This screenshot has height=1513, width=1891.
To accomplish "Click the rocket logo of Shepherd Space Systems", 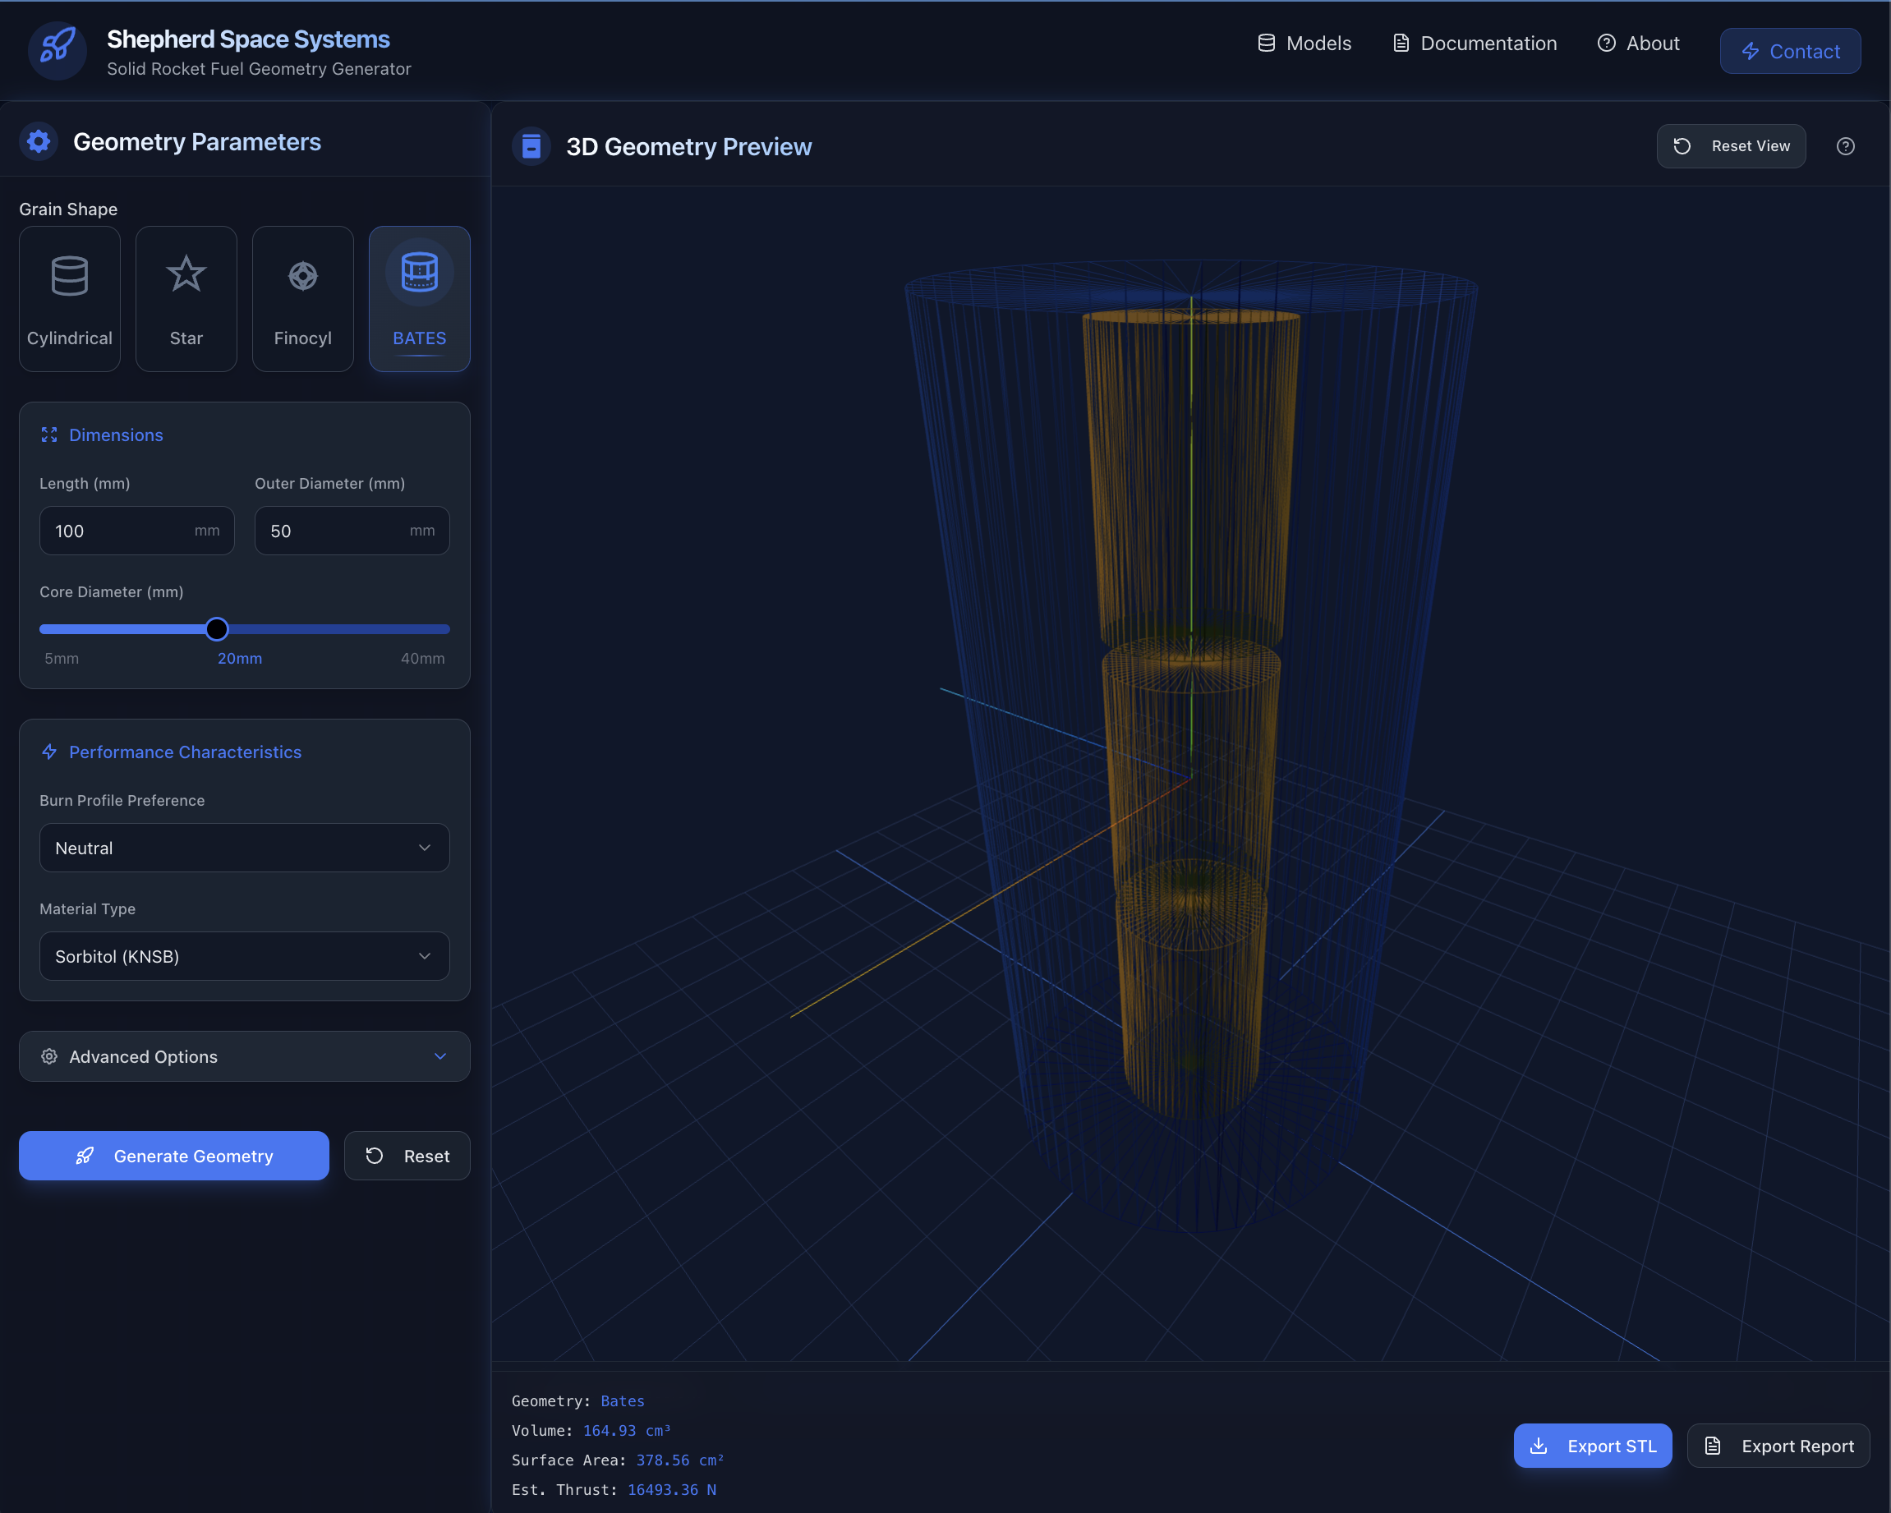I will [56, 50].
